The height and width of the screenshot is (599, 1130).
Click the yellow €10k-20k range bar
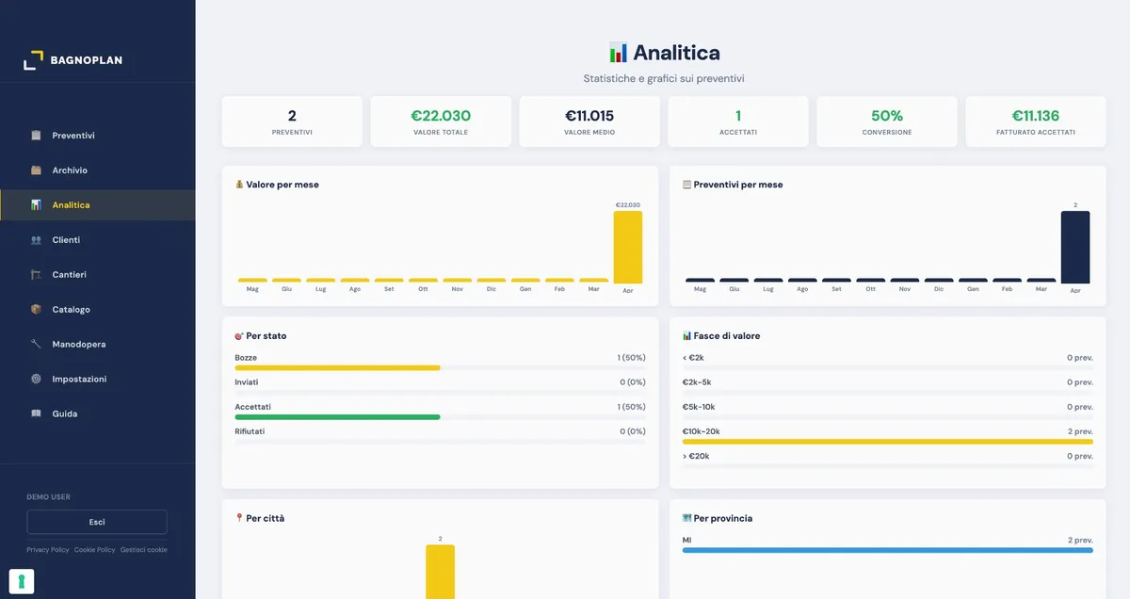click(888, 441)
